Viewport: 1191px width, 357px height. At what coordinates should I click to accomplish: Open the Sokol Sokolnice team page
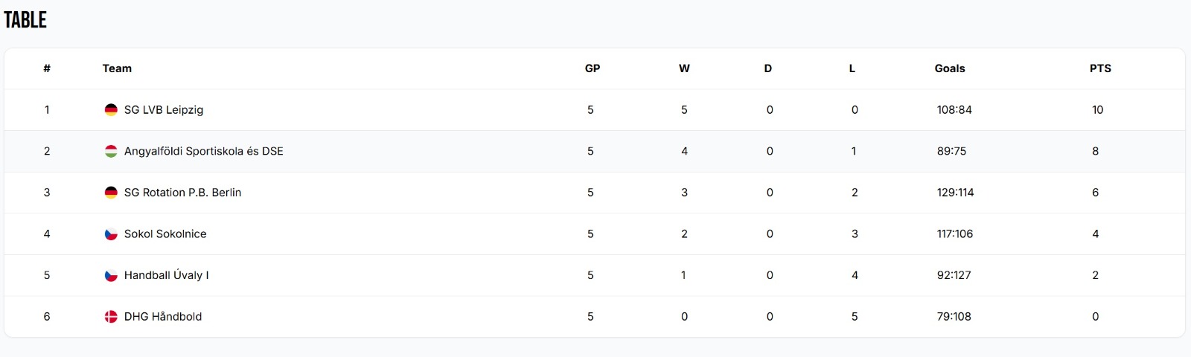click(165, 234)
